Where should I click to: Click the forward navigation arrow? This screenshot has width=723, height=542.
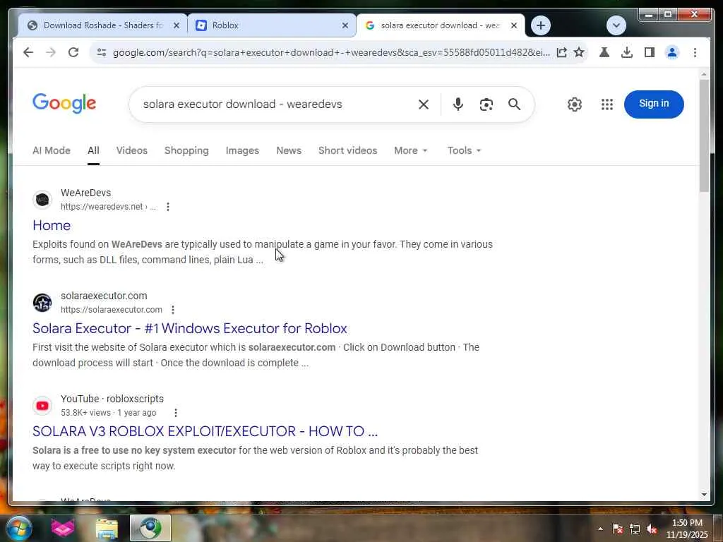(x=51, y=52)
